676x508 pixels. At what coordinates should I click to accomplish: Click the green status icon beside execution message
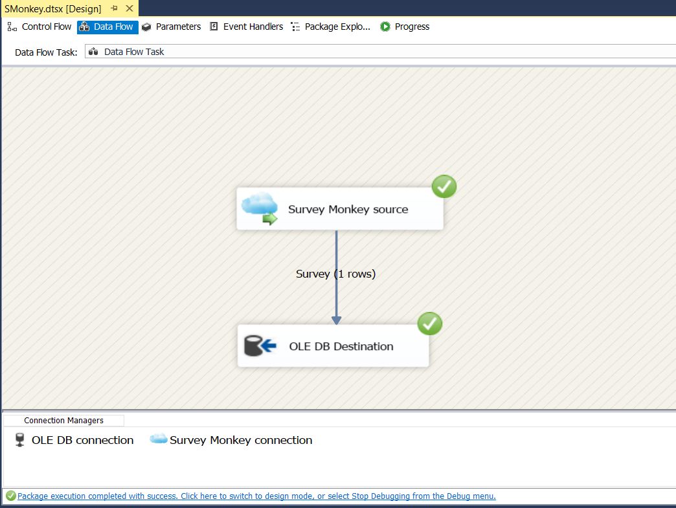tap(11, 496)
